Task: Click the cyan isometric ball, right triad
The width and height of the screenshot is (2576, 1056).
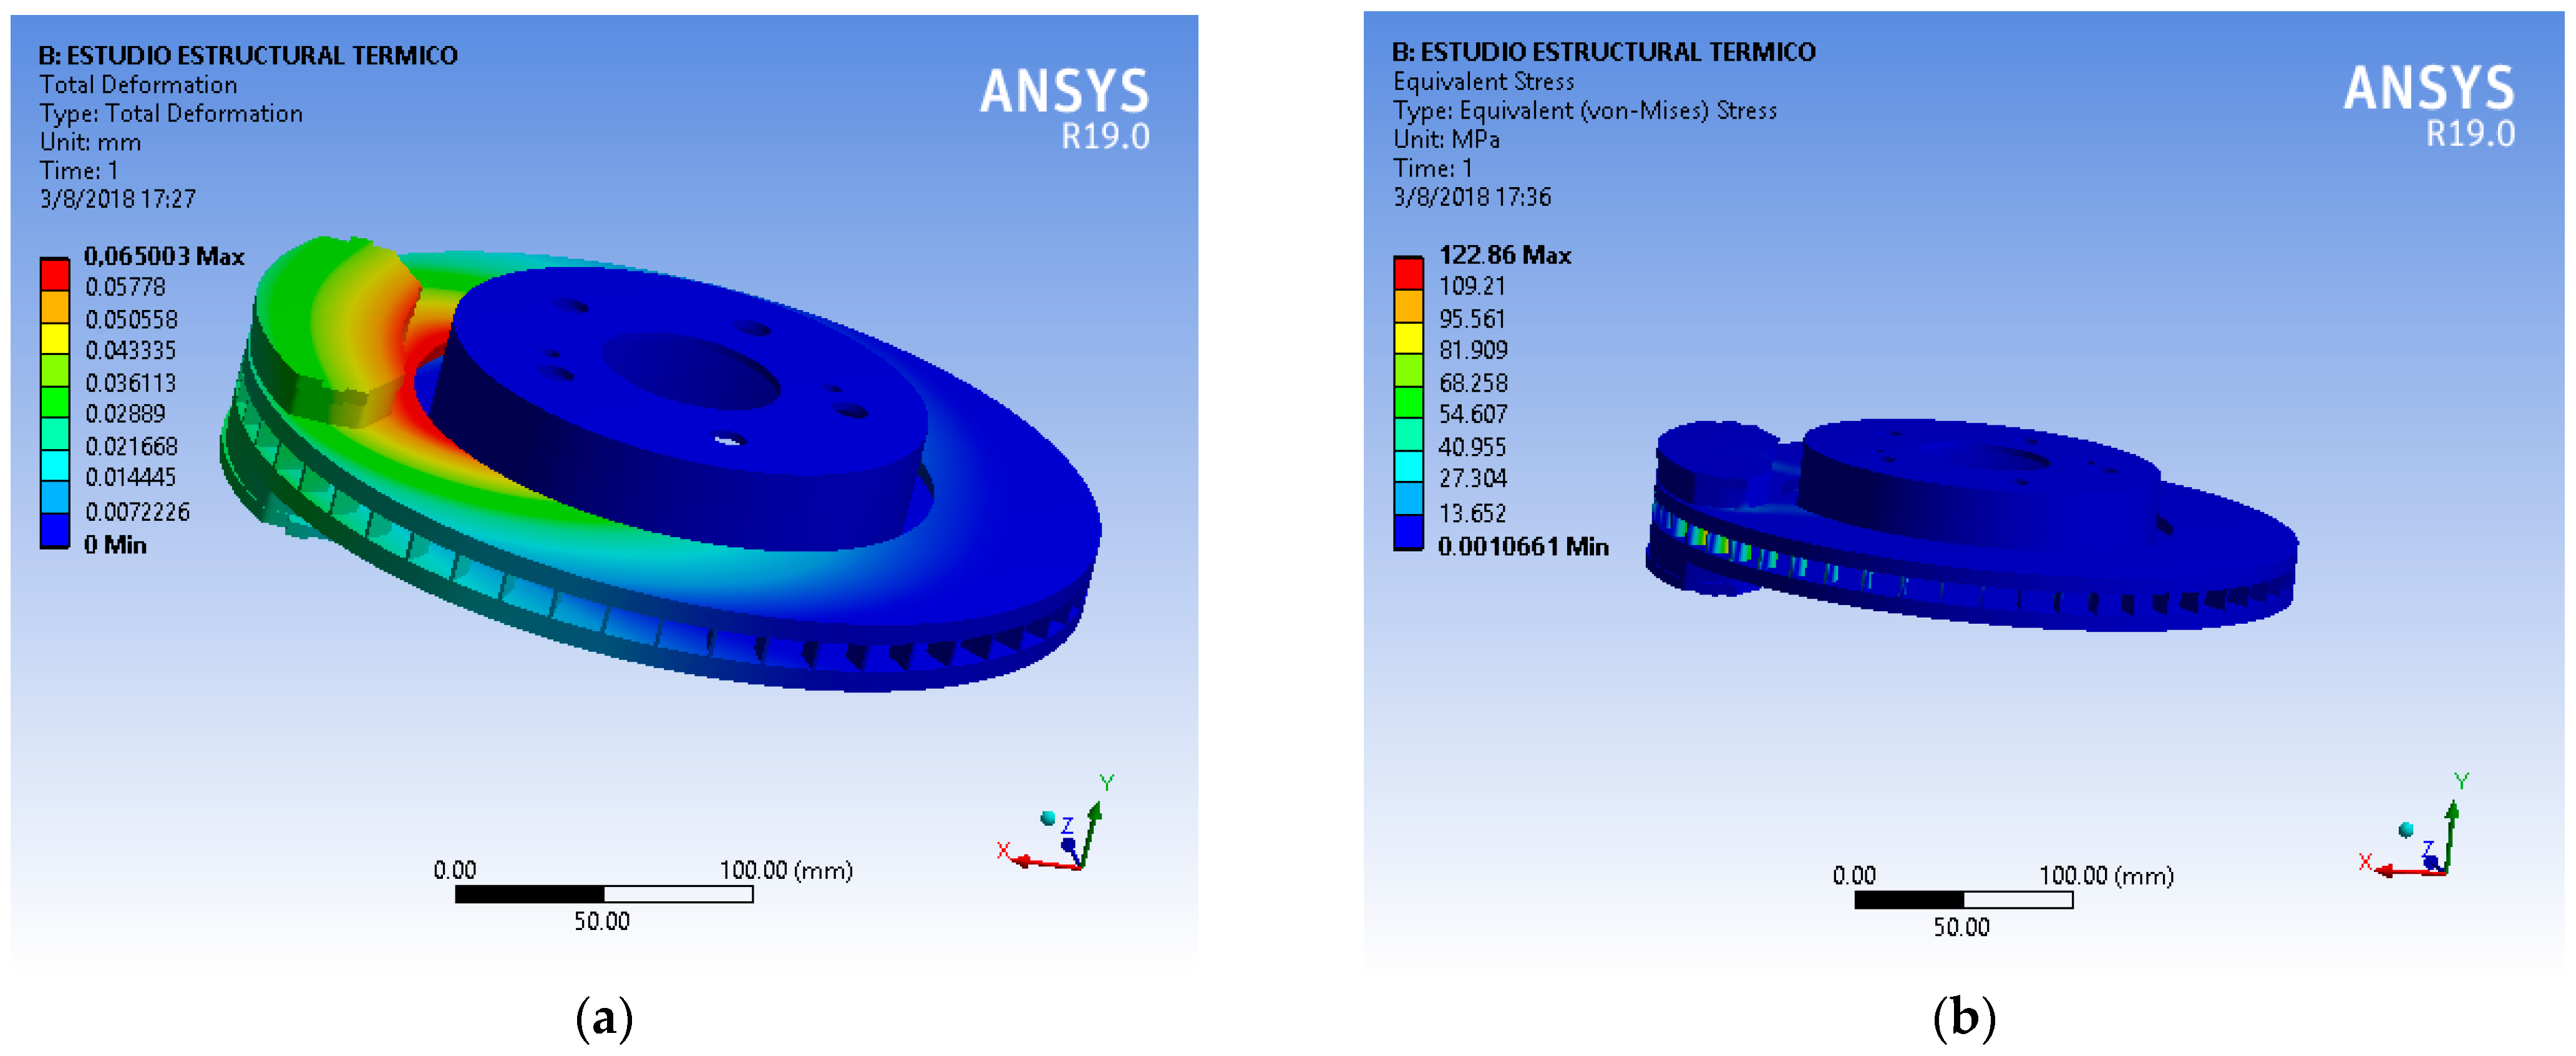Action: point(2406,829)
